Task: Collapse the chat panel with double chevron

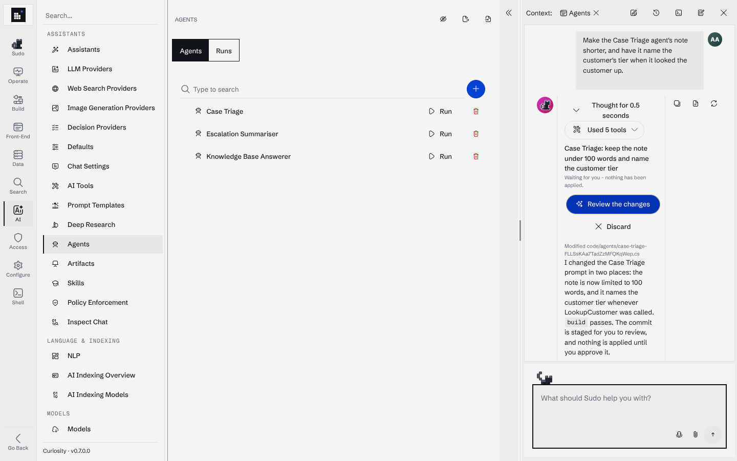Action: pos(509,13)
